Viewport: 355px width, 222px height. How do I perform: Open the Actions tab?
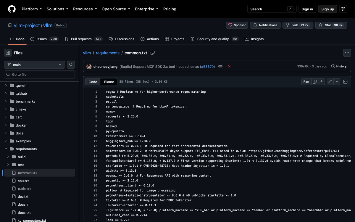click(150, 39)
